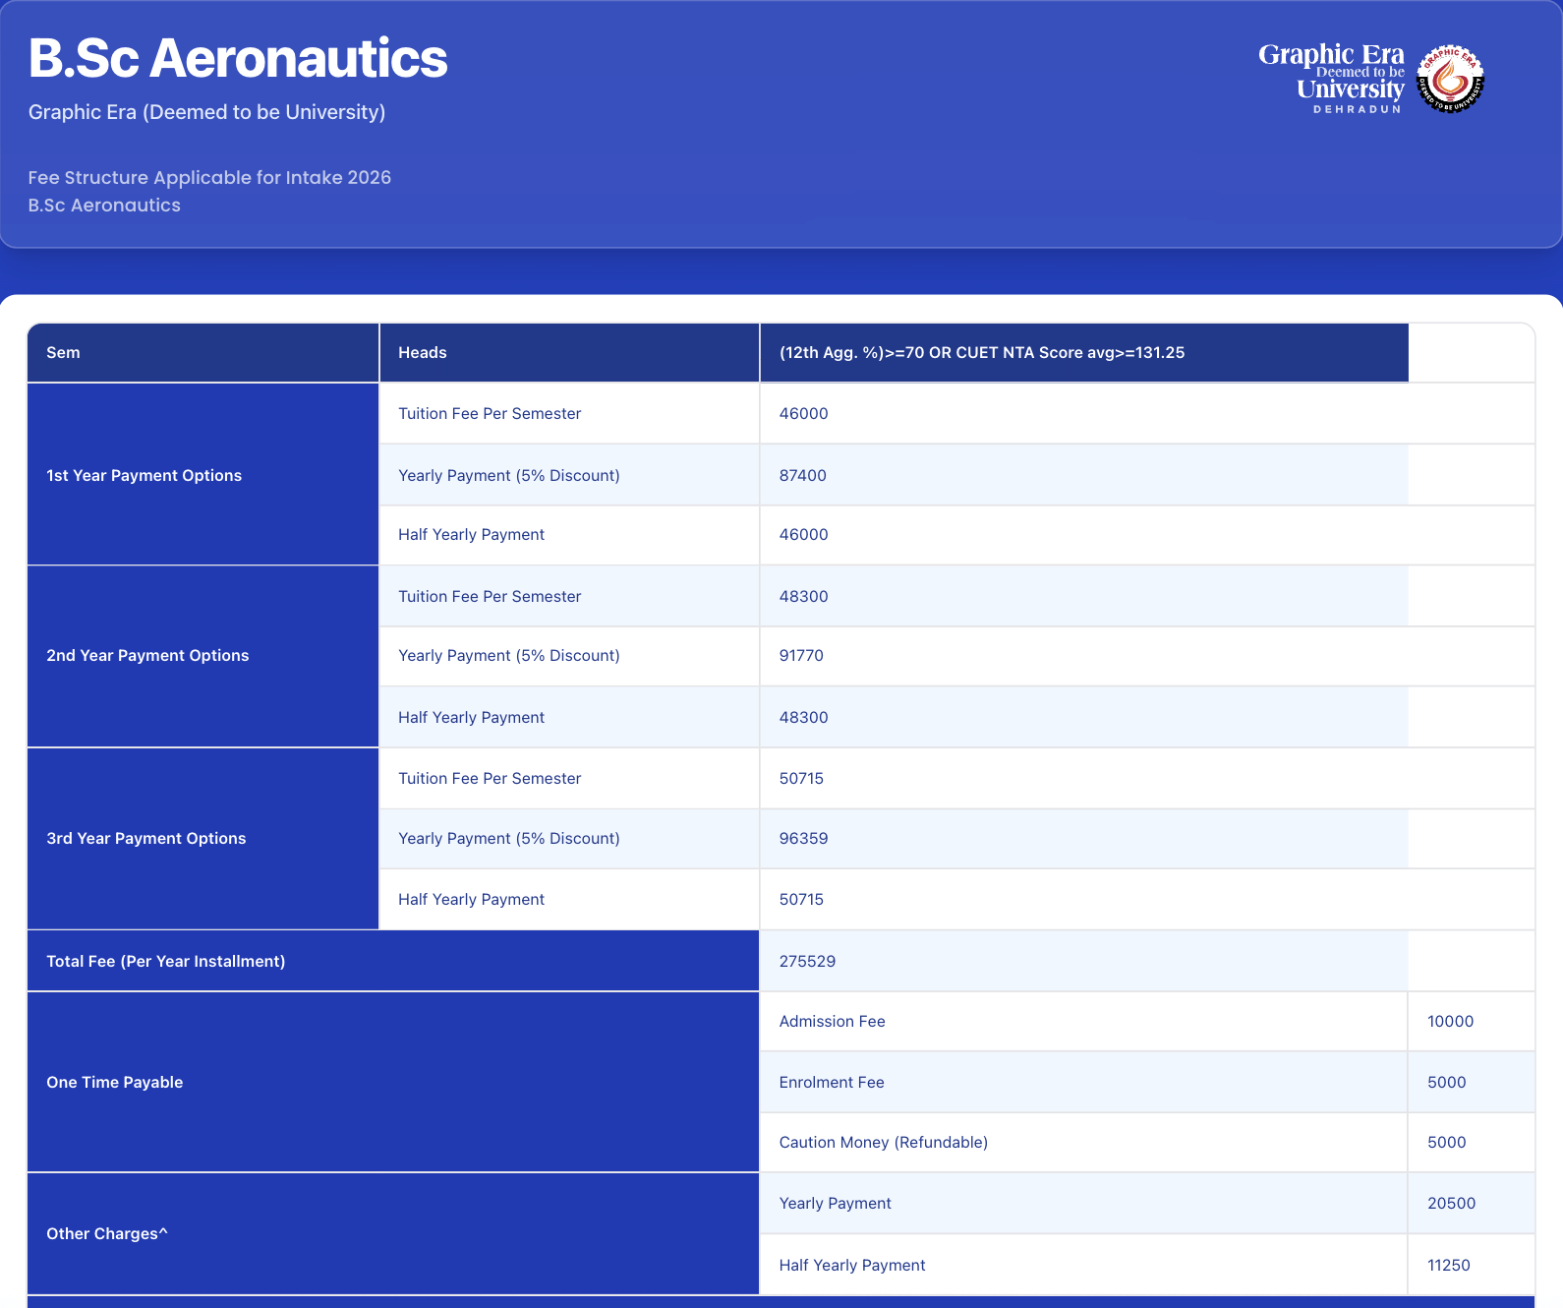Select the Caution Money (Refundable) label
Image resolution: width=1563 pixels, height=1308 pixels.
click(x=883, y=1143)
